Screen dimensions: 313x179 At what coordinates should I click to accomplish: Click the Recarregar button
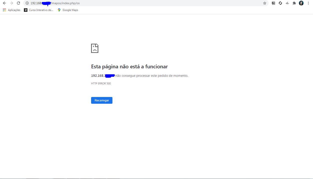point(102,100)
